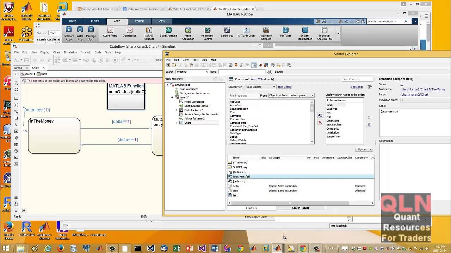Image resolution: width=451 pixels, height=253 pixels.
Task: Click the karen2/Chart.InTheMoney destination link
Action: (423, 89)
